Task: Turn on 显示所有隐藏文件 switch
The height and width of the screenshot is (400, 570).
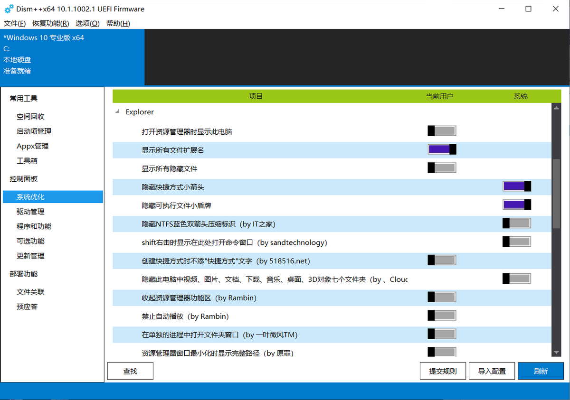Action: (x=442, y=167)
